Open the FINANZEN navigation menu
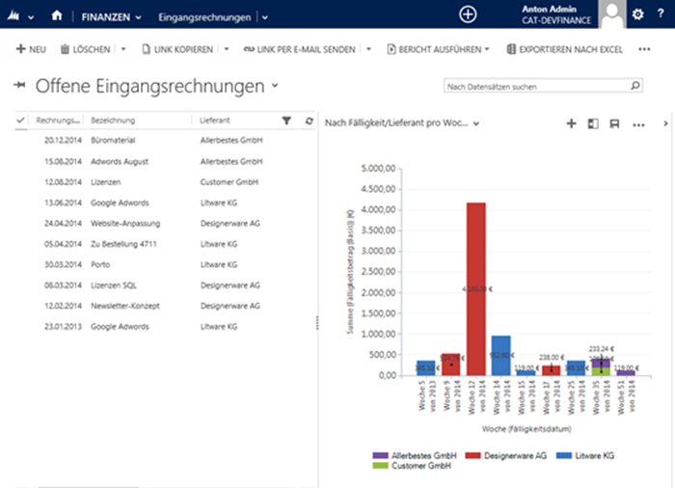 [x=111, y=16]
